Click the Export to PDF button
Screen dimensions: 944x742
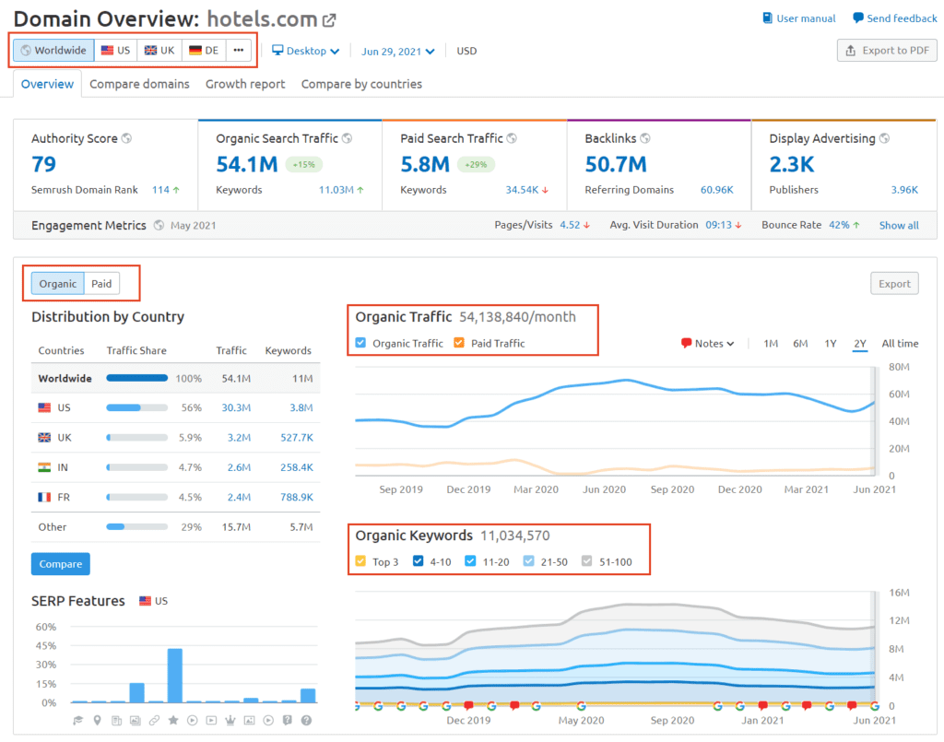[x=887, y=51]
